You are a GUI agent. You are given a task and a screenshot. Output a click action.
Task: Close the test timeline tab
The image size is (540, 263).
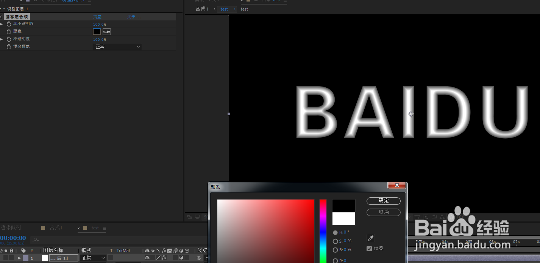click(79, 228)
